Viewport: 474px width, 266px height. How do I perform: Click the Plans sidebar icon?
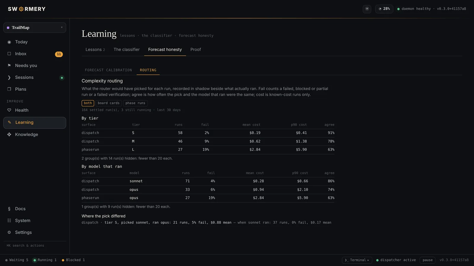(x=9, y=89)
